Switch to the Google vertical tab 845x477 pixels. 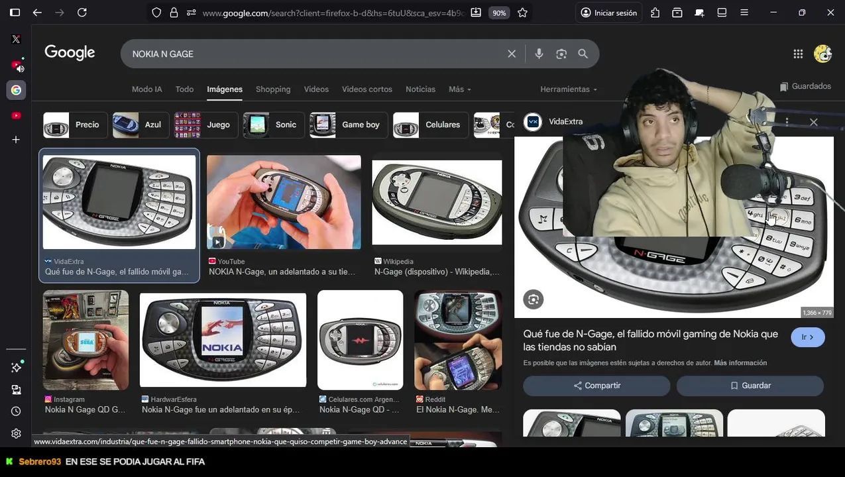pos(16,90)
